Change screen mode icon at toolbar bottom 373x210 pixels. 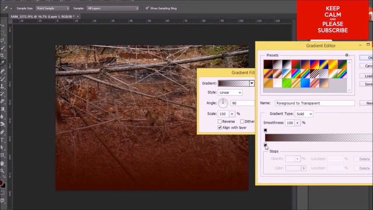(x=2, y=201)
